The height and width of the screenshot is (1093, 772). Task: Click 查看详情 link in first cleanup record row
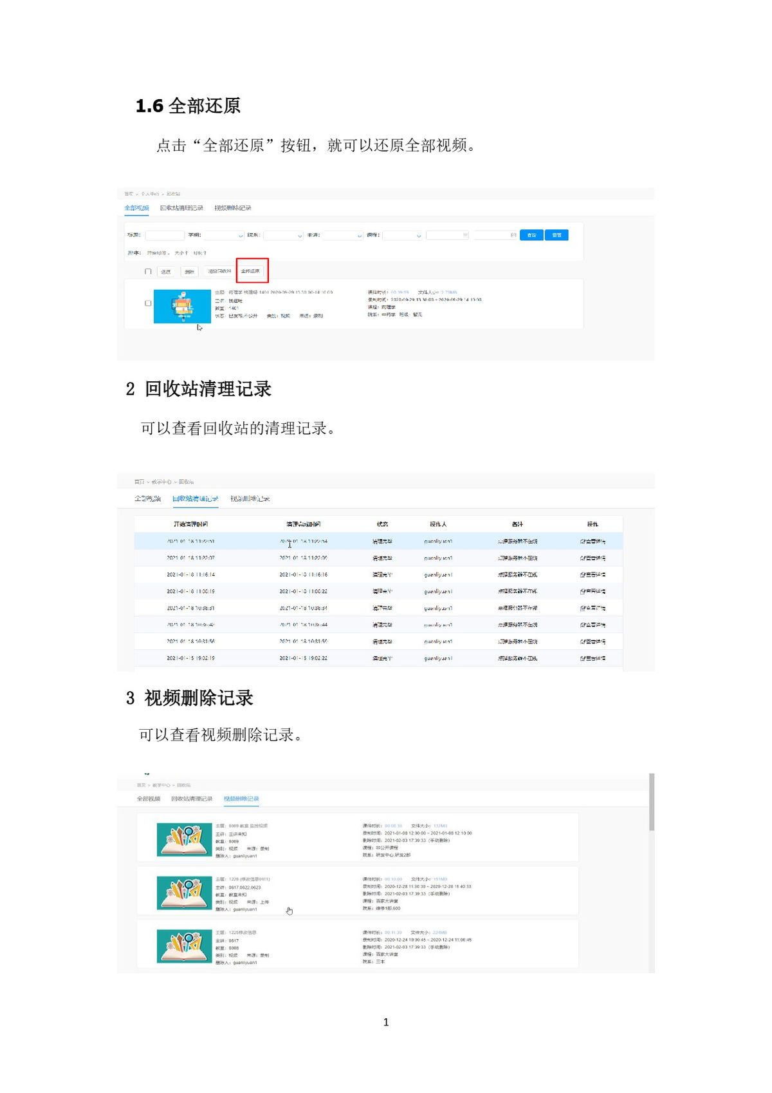coord(592,542)
